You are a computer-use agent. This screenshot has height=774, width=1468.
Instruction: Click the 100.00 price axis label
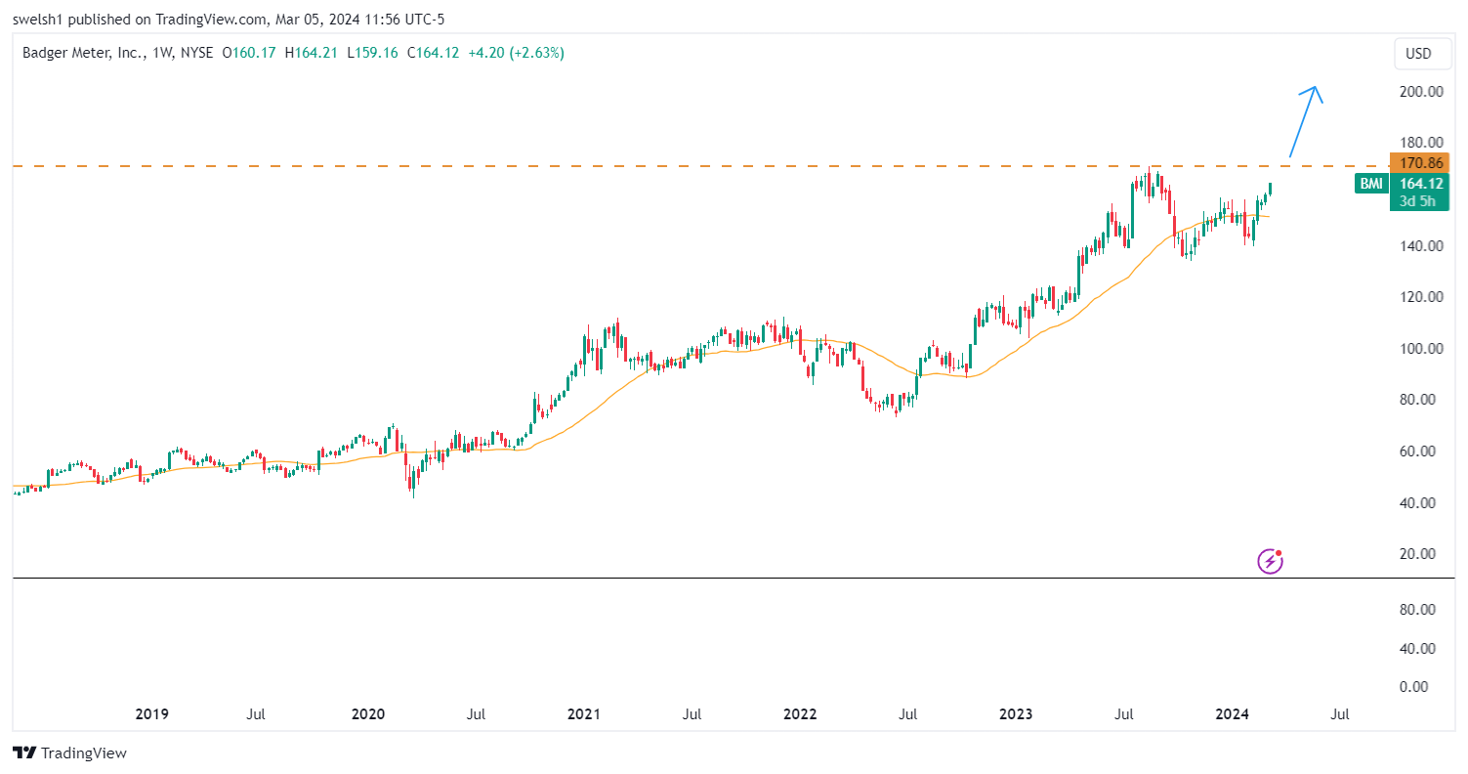click(x=1421, y=349)
